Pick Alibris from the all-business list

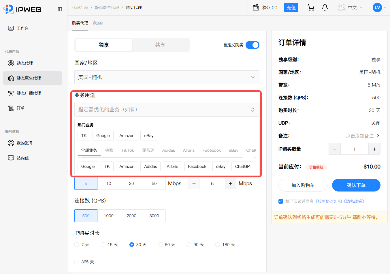tap(172, 166)
